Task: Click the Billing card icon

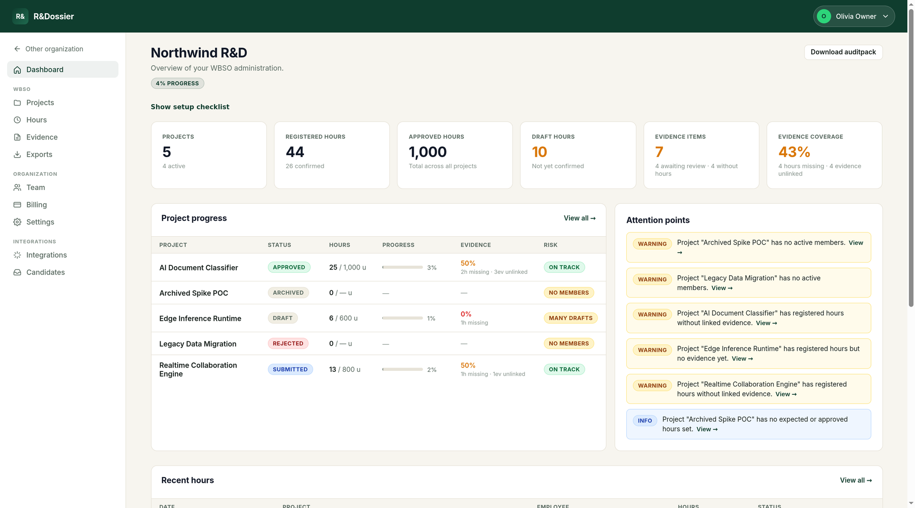Action: point(17,205)
